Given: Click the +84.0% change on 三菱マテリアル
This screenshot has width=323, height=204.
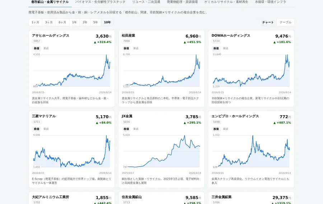Looking at the screenshot, I should point(104,122).
